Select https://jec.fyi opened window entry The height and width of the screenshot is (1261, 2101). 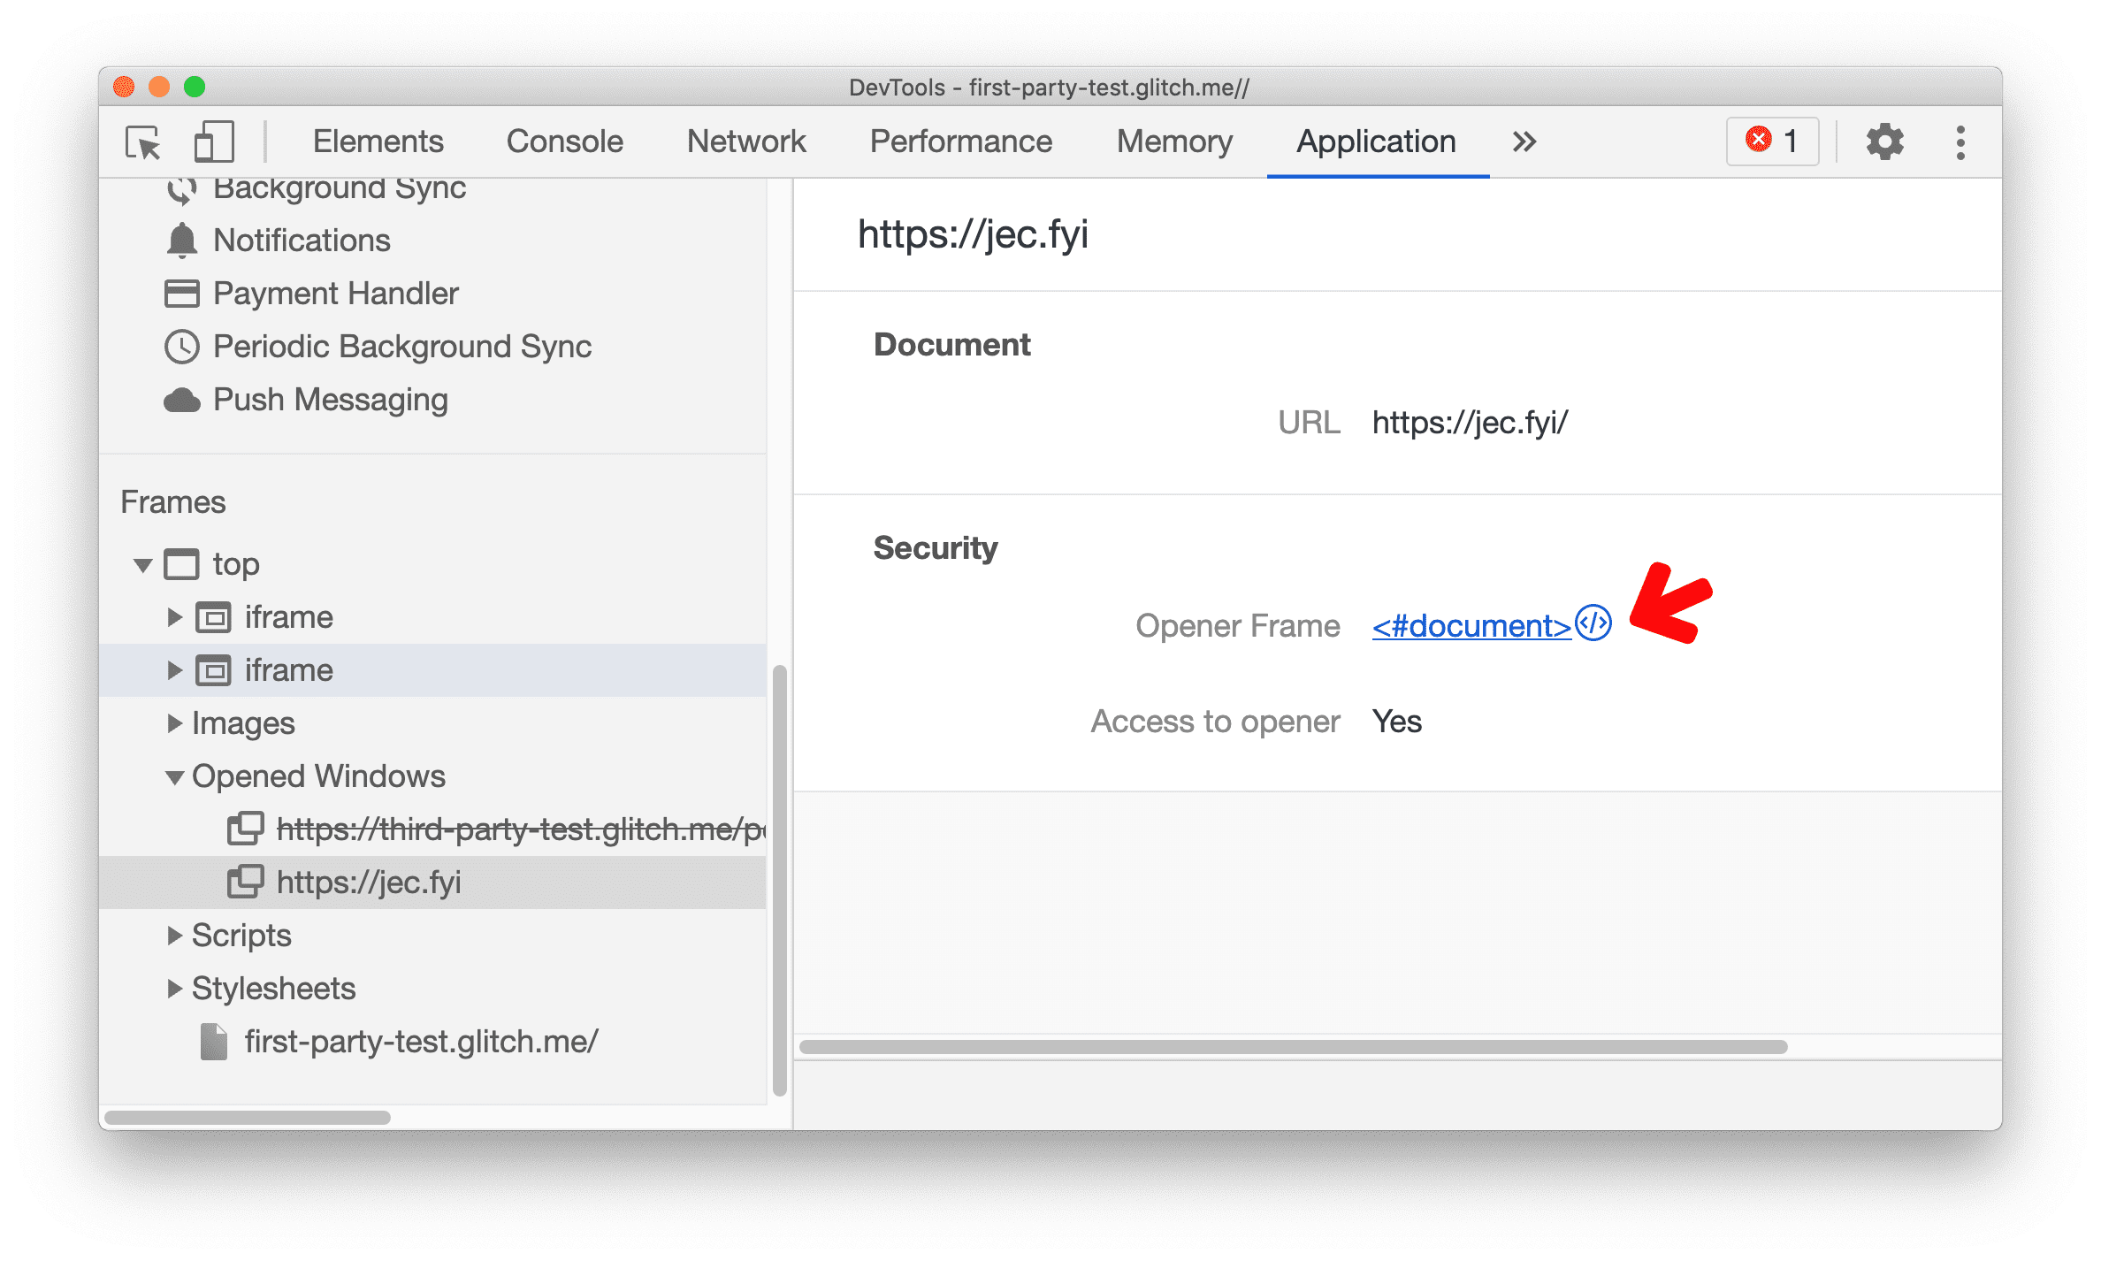click(x=371, y=882)
